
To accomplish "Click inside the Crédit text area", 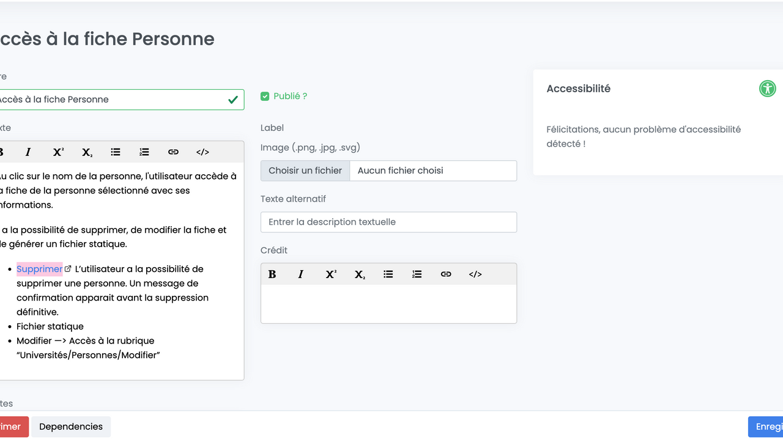I will 388,304.
